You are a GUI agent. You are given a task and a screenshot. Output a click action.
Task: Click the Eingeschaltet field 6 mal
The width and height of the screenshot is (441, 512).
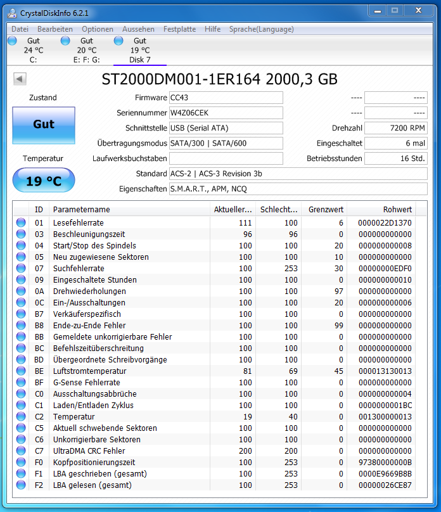click(395, 143)
